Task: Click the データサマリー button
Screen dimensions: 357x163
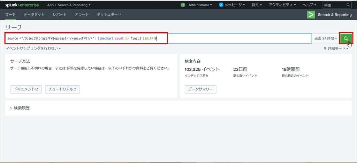Action: (x=200, y=89)
